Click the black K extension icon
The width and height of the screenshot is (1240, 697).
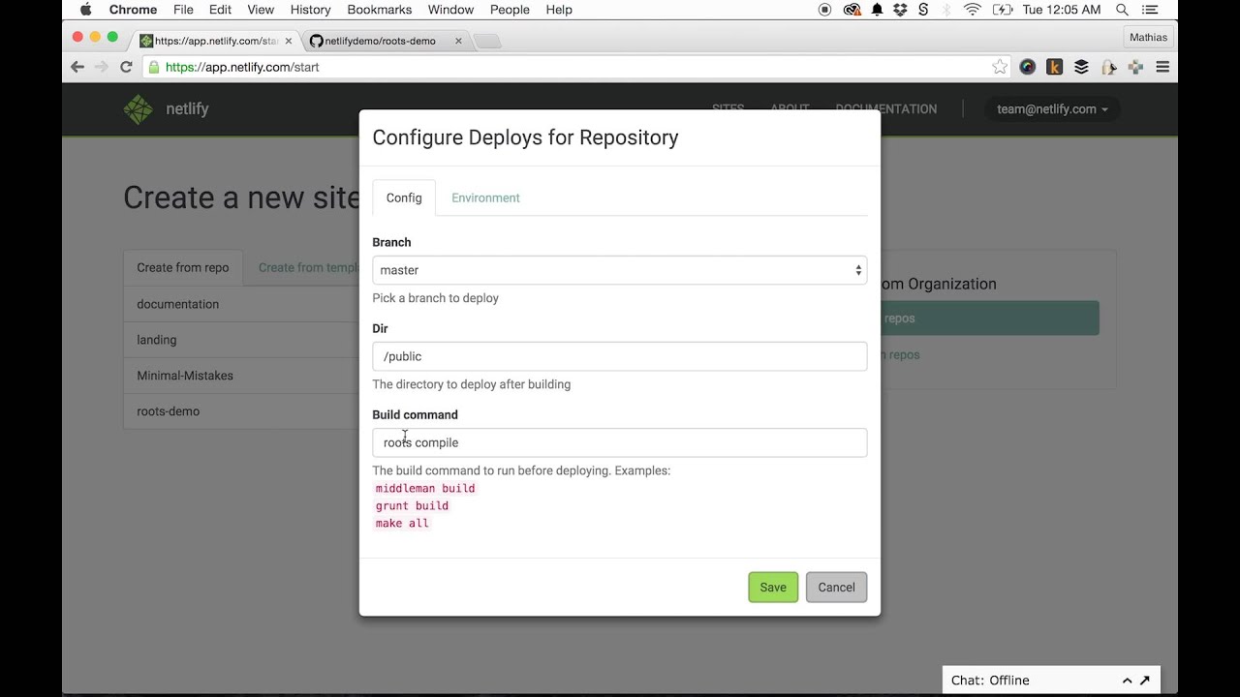pyautogui.click(x=1055, y=67)
